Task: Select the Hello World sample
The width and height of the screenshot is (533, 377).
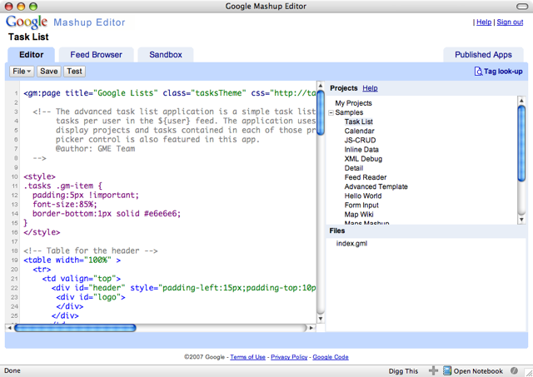Action: pos(363,196)
